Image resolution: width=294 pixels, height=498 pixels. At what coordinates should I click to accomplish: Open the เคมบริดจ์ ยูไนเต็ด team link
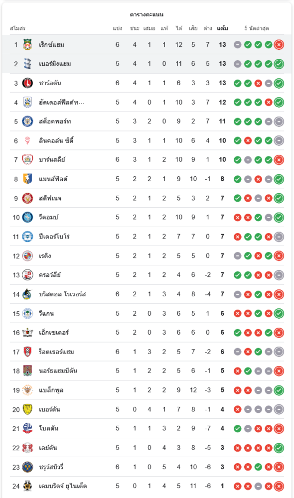pos(63,486)
